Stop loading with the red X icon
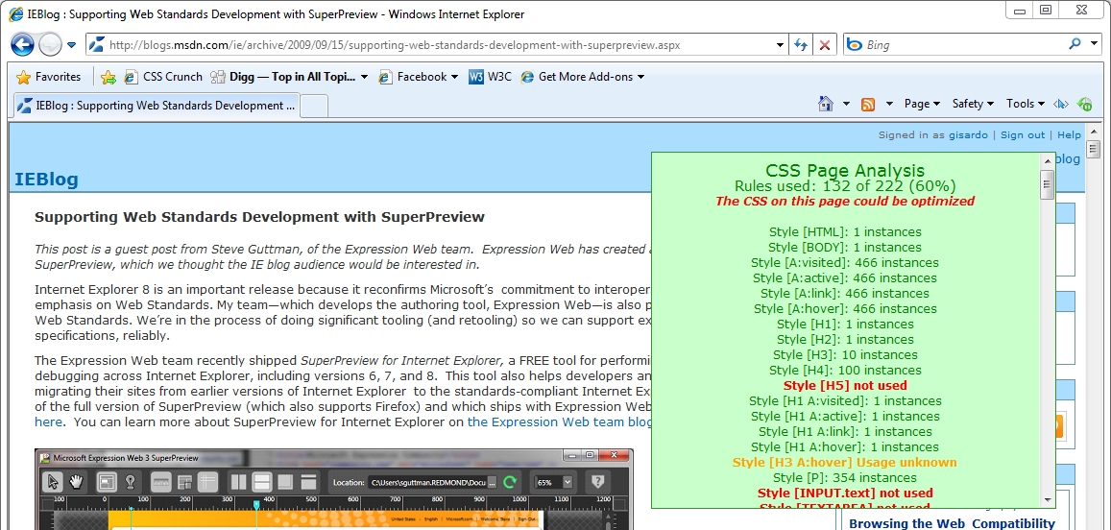 [x=825, y=44]
